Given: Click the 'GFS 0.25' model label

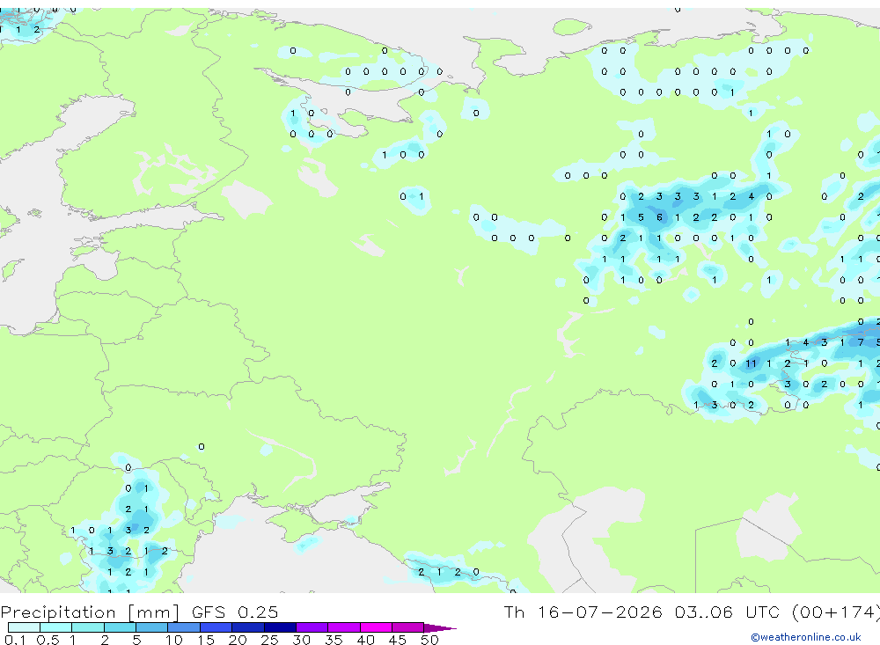Looking at the screenshot, I should [x=235, y=612].
